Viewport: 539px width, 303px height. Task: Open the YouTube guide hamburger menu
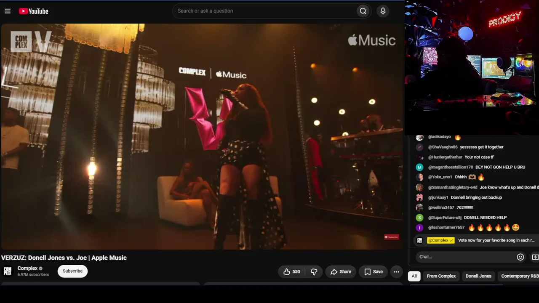(8, 11)
